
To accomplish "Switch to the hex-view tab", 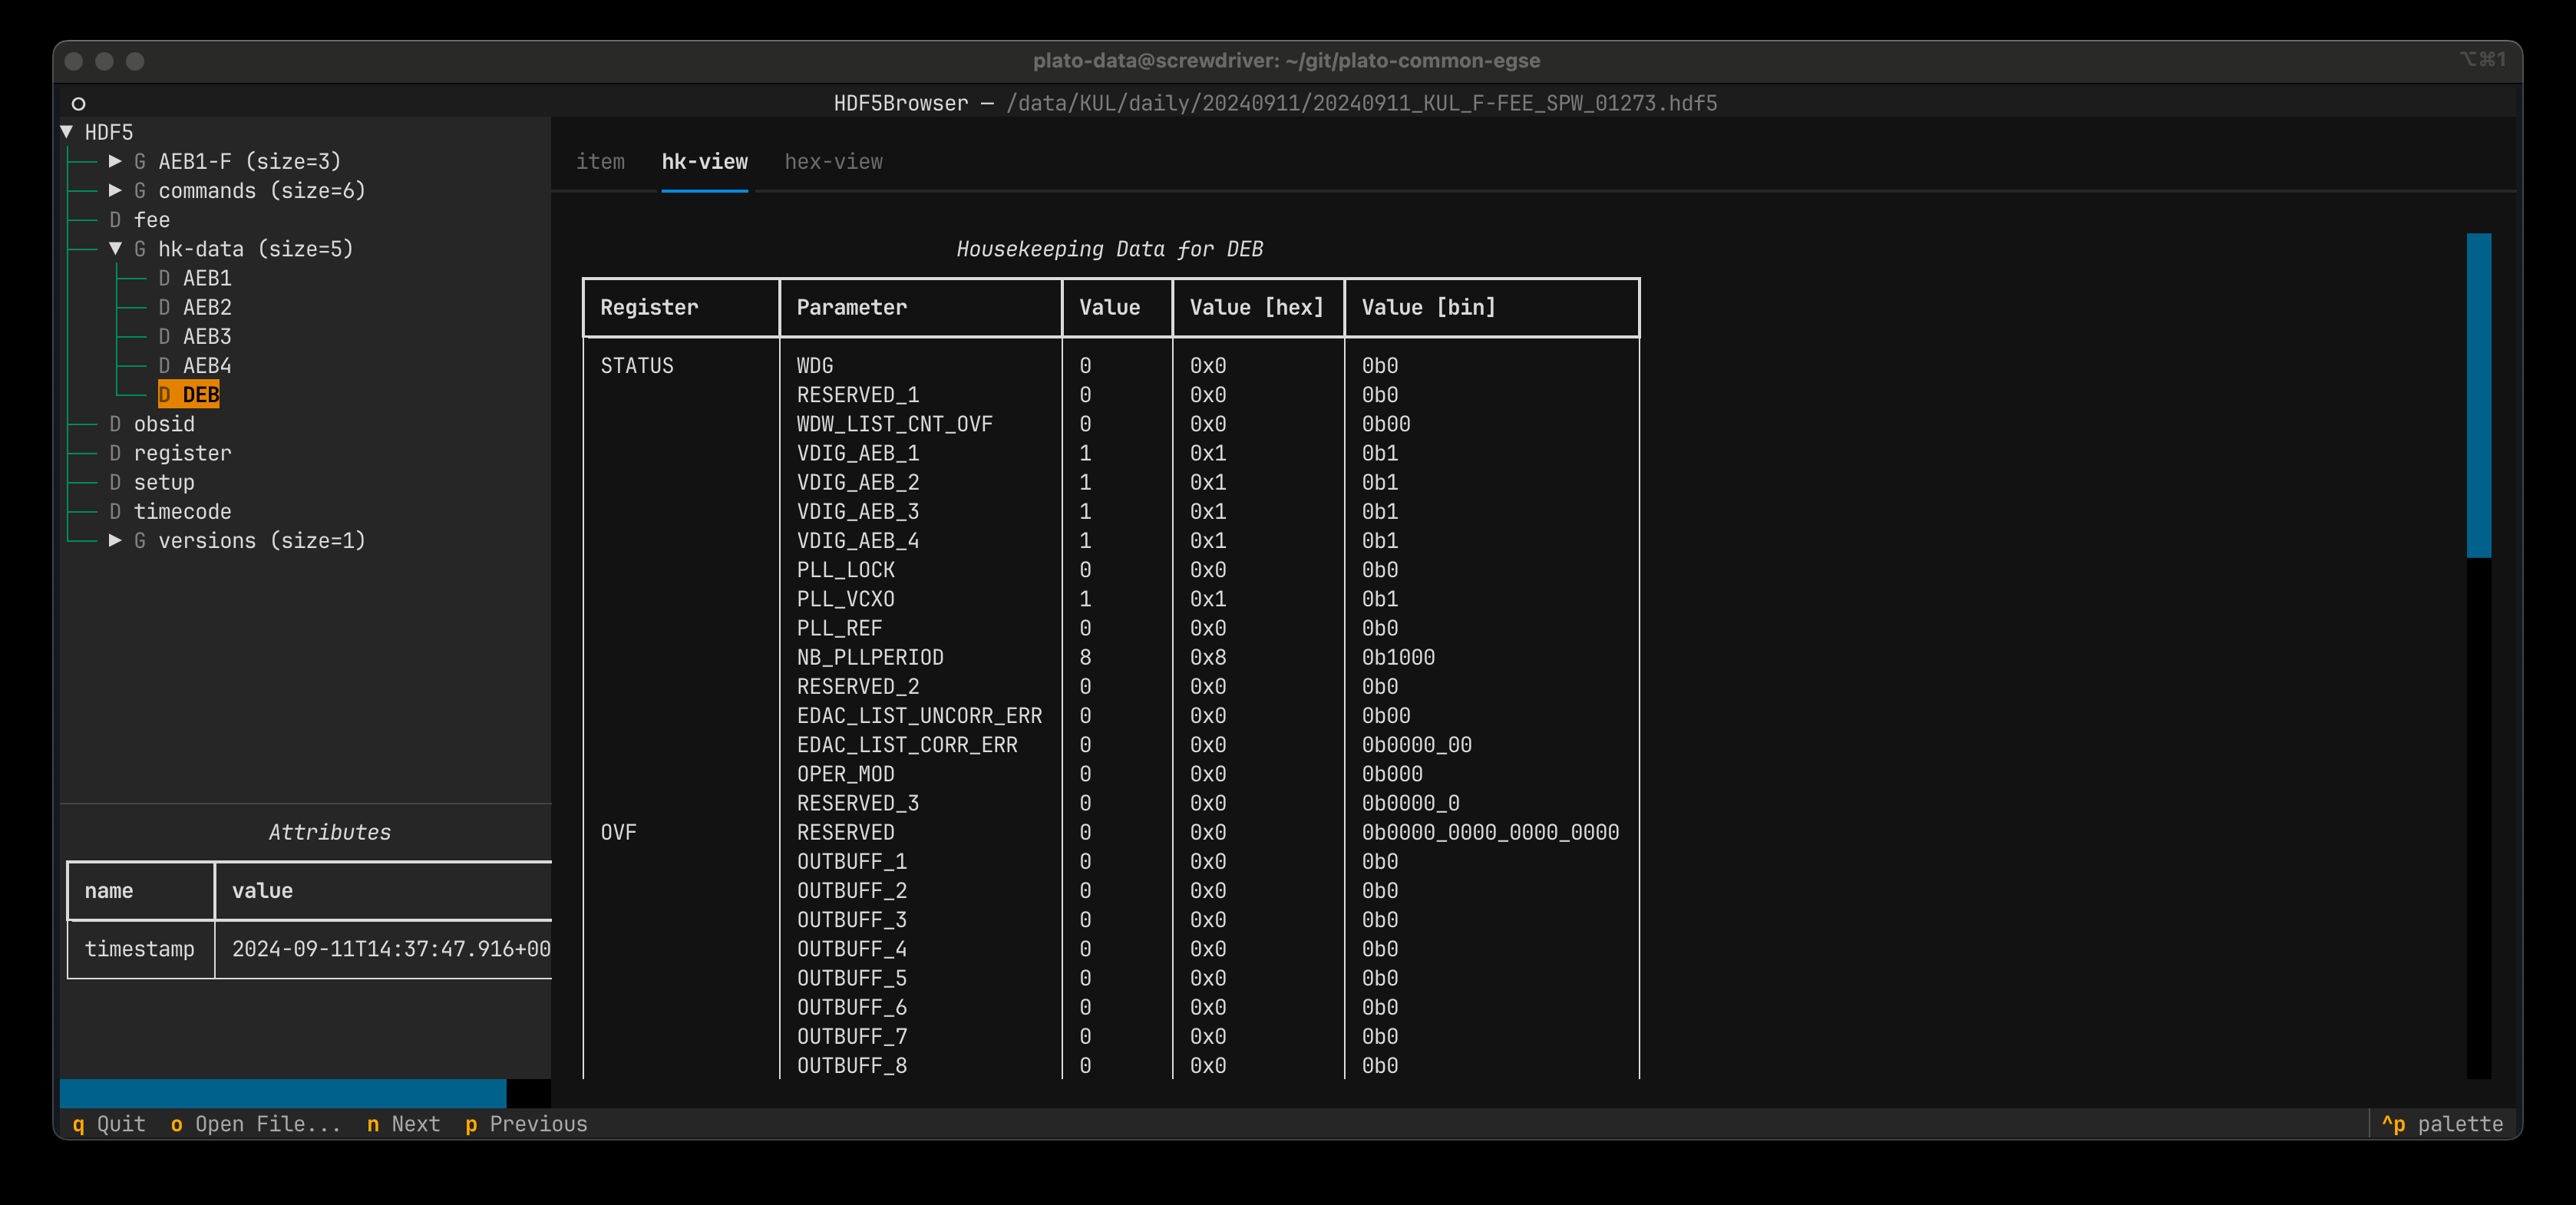I will coord(833,161).
